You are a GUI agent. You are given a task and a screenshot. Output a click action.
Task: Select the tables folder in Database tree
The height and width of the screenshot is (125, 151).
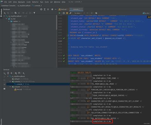[x=16, y=21]
